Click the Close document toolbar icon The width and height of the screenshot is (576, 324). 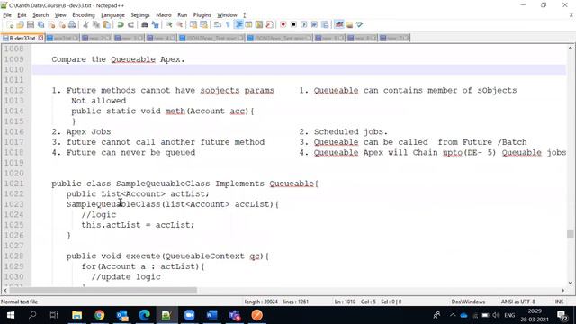coord(51,24)
